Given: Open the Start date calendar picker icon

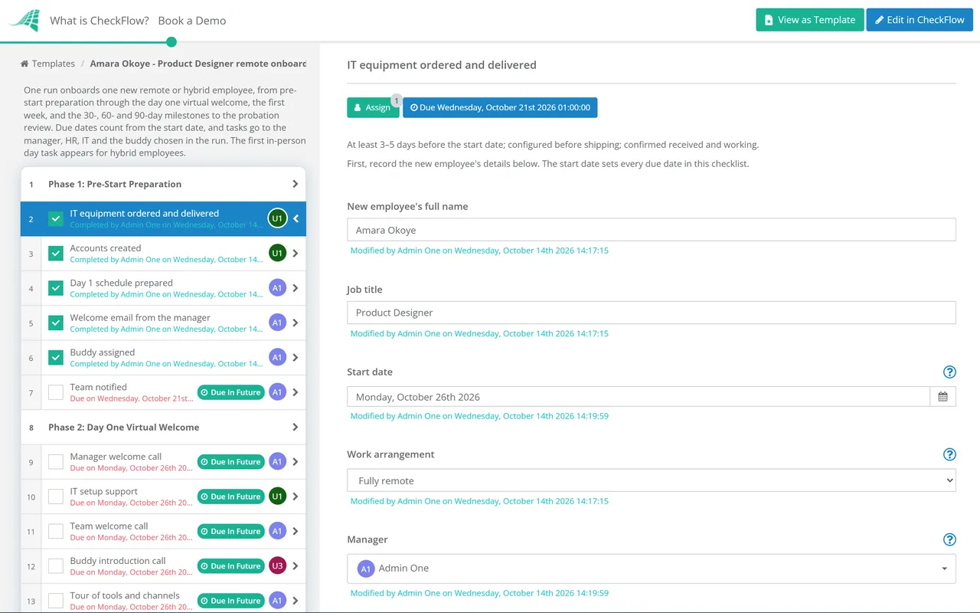Looking at the screenshot, I should tap(942, 397).
